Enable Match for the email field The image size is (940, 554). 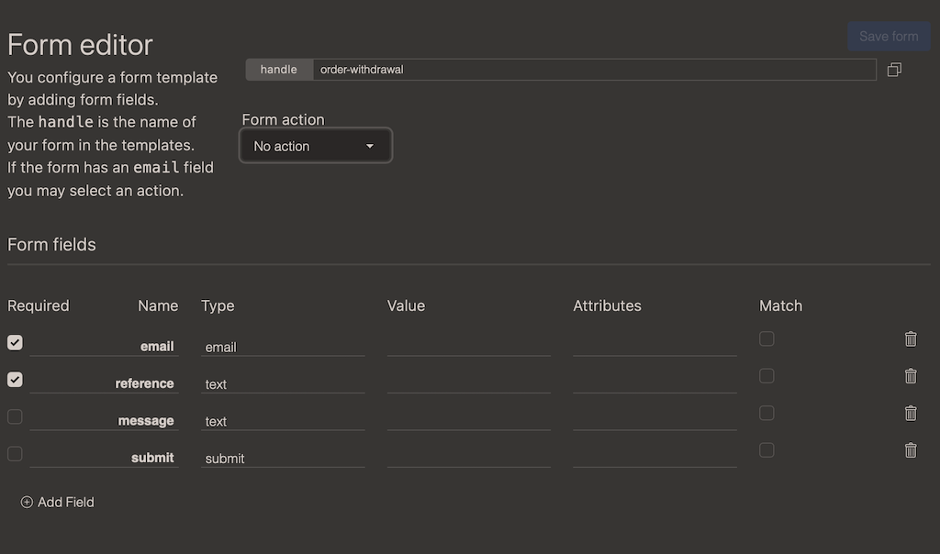[767, 339]
